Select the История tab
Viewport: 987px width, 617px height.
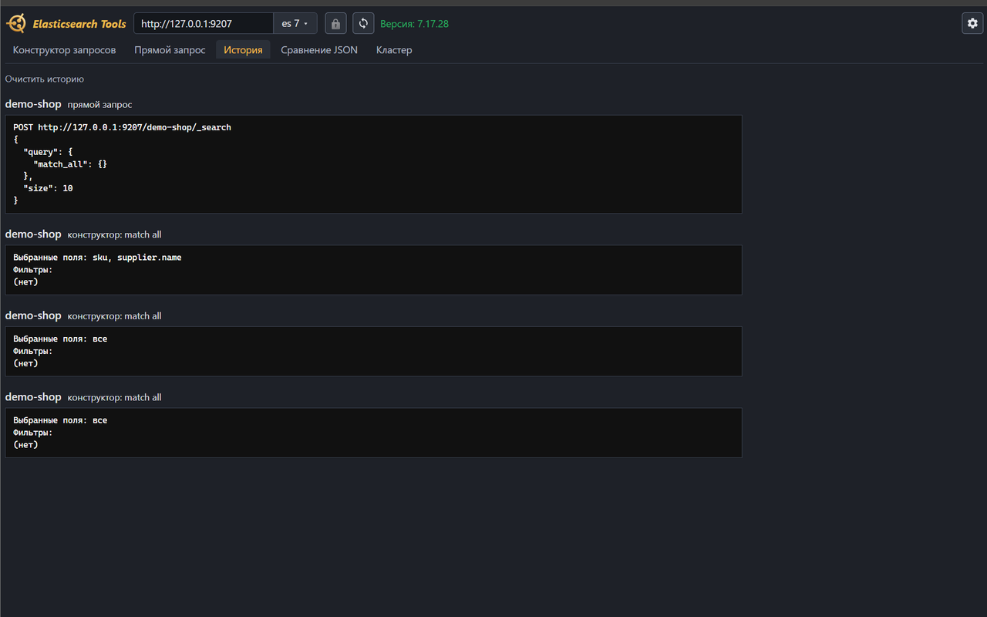click(x=243, y=50)
